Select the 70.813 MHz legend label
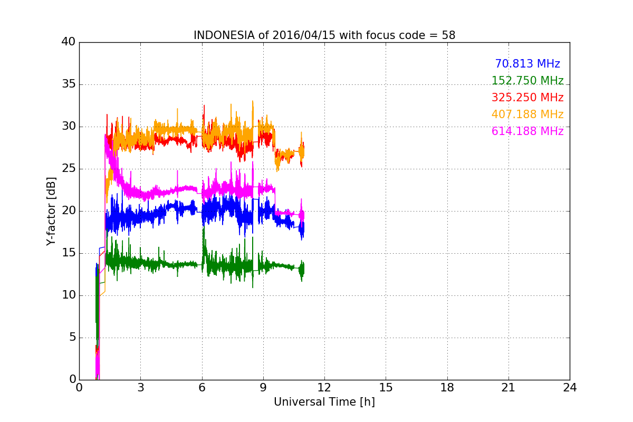This screenshot has height=422, width=633. (527, 64)
